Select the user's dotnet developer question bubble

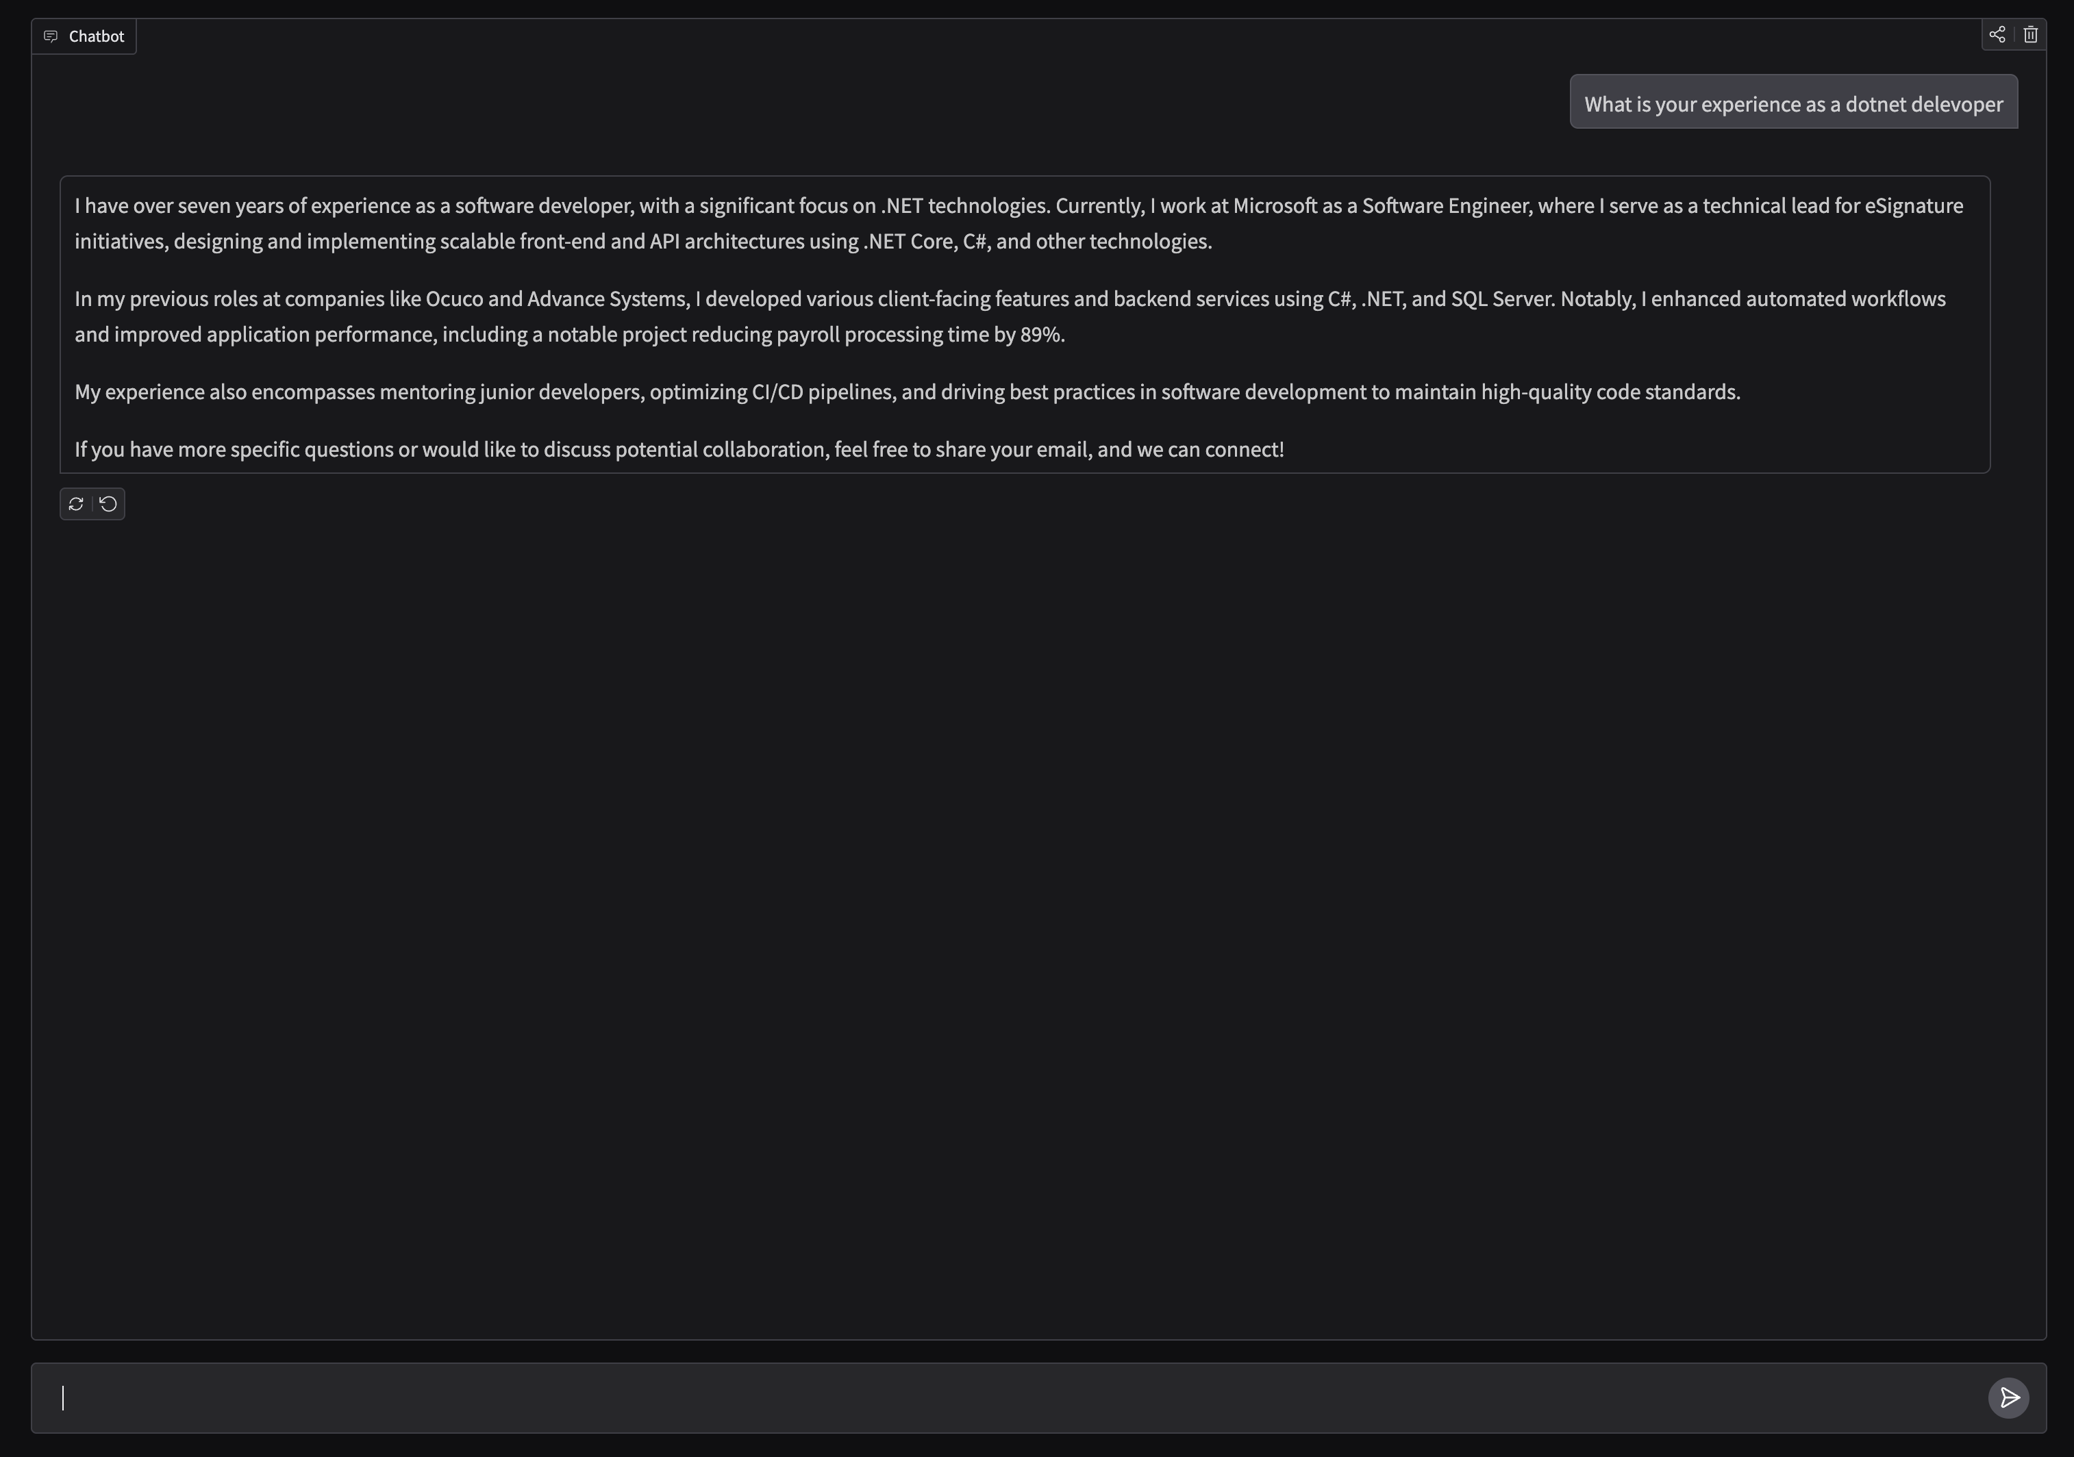(x=1793, y=104)
